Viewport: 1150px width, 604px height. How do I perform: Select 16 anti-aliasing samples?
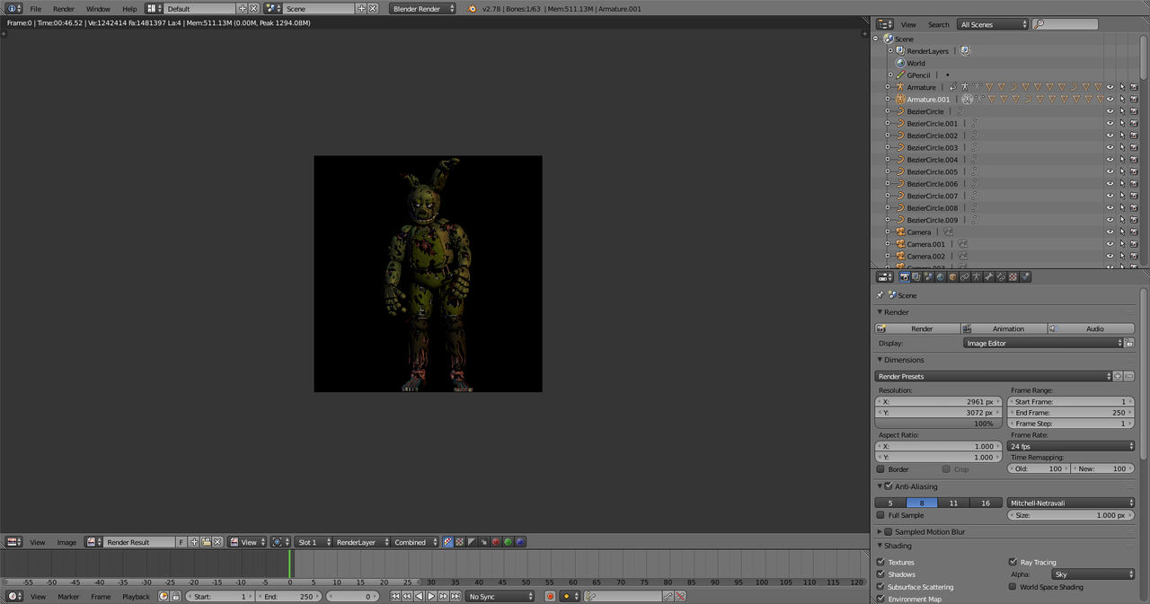(986, 503)
